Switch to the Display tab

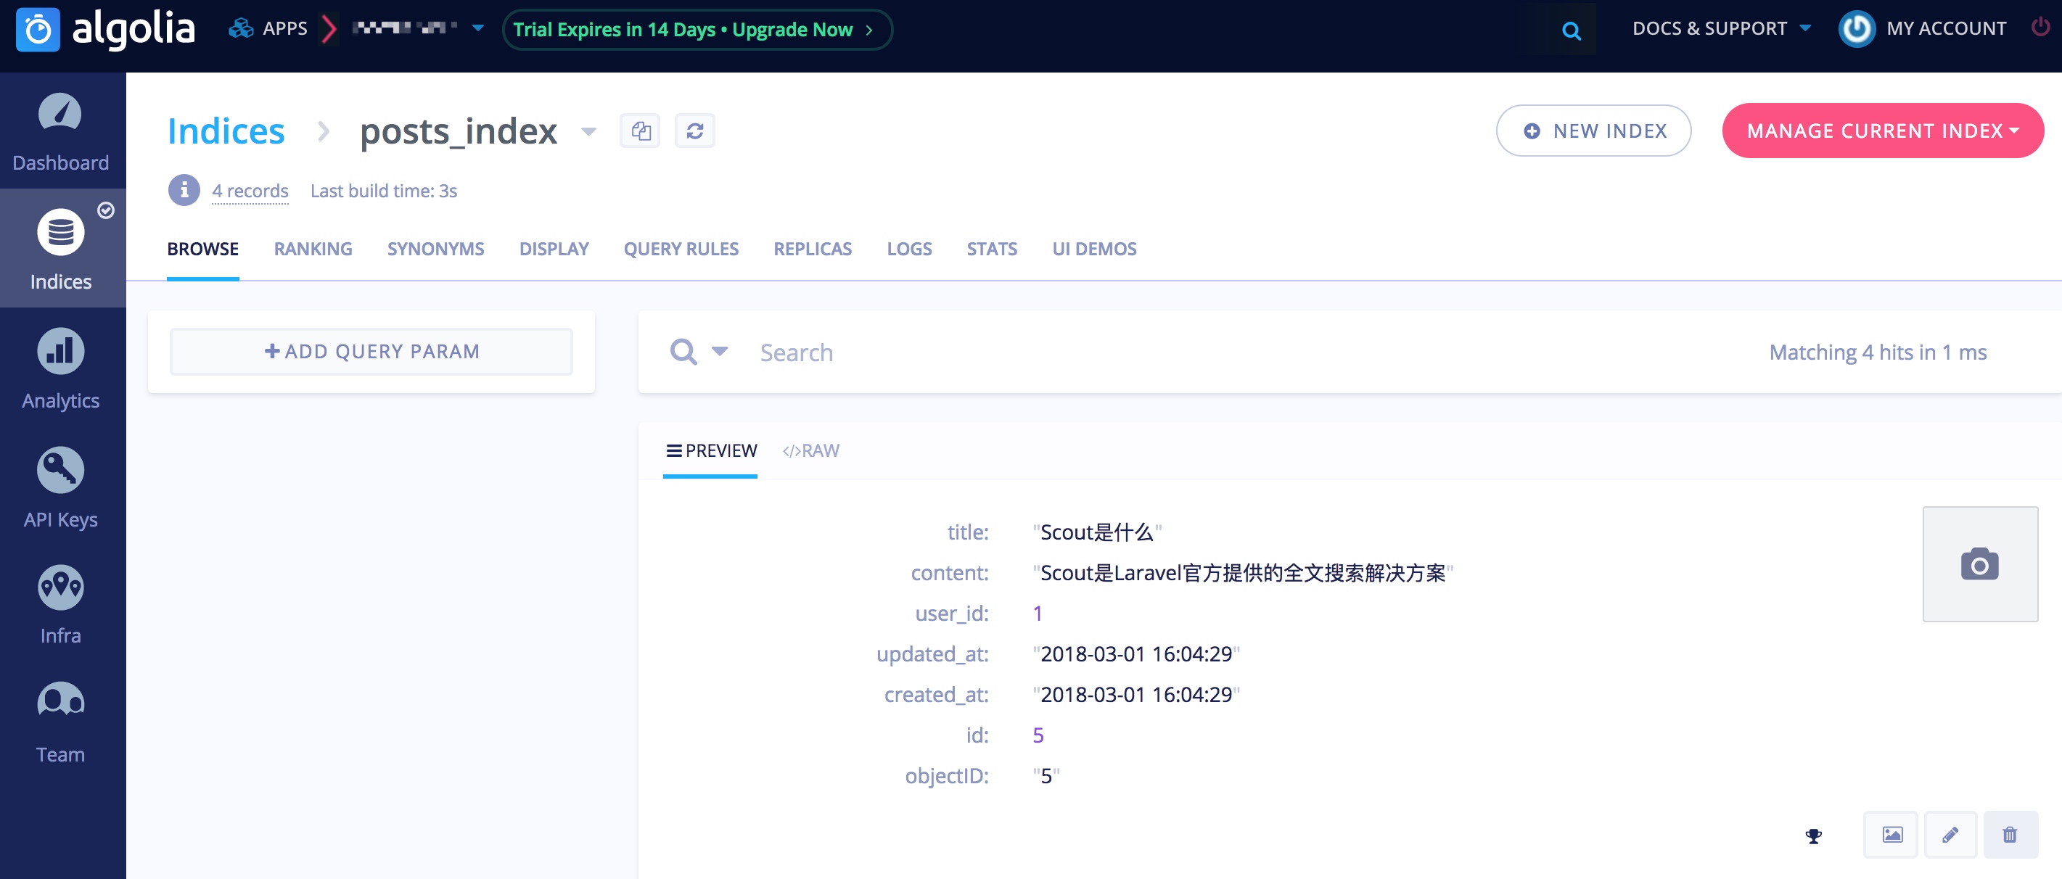coord(554,249)
